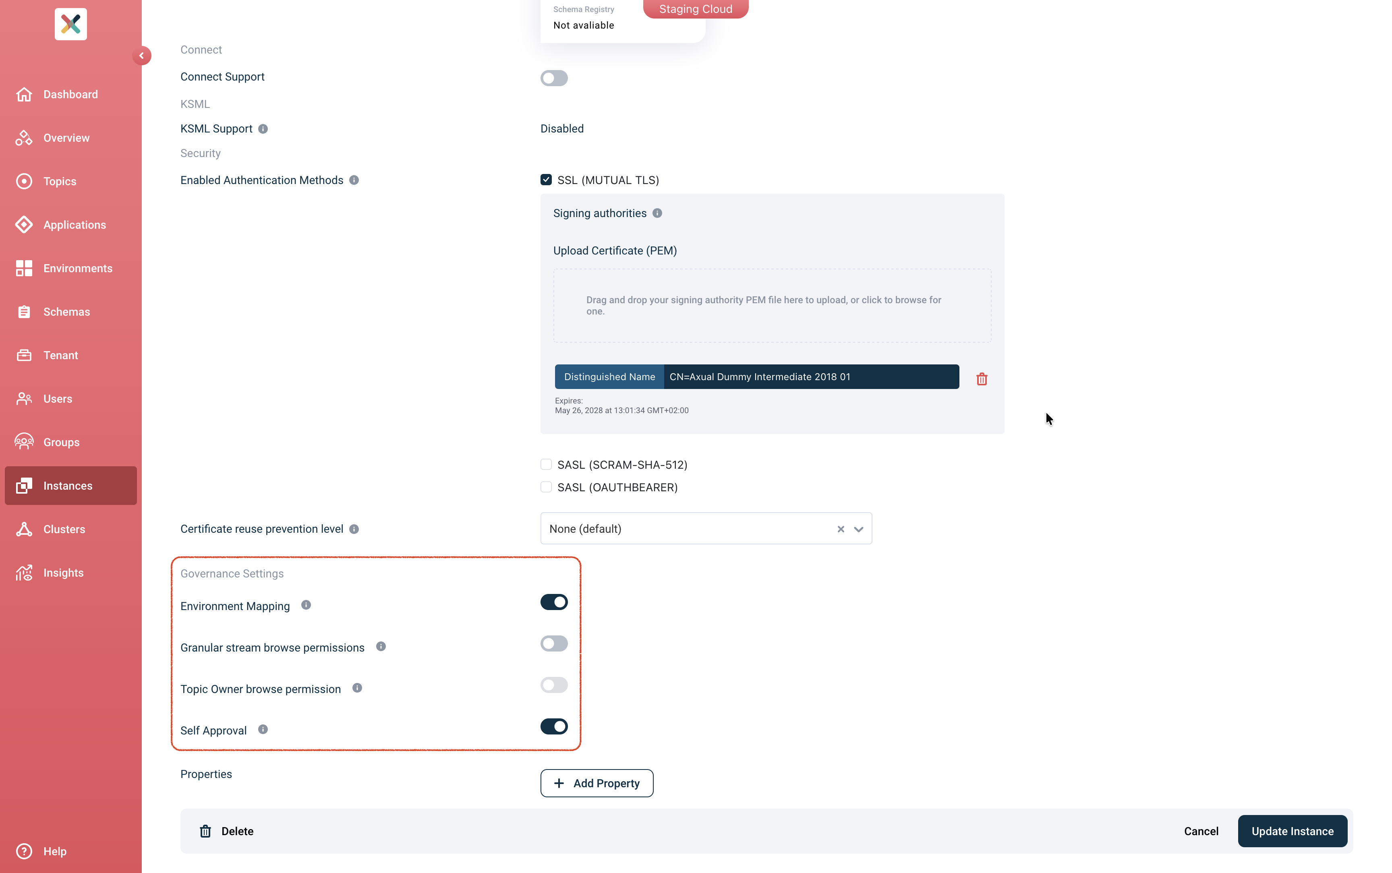
Task: Open the Topics section in the sidebar
Action: tap(60, 181)
